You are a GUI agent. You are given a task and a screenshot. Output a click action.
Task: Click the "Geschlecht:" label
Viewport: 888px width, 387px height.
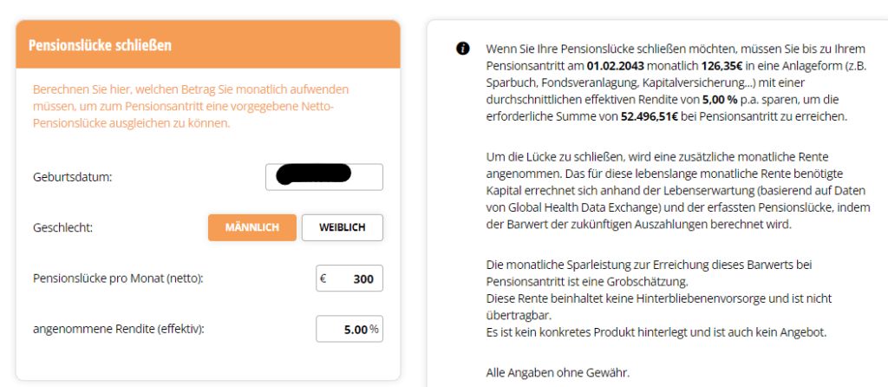[63, 227]
